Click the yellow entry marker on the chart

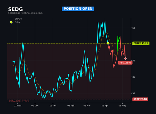(x=108, y=43)
